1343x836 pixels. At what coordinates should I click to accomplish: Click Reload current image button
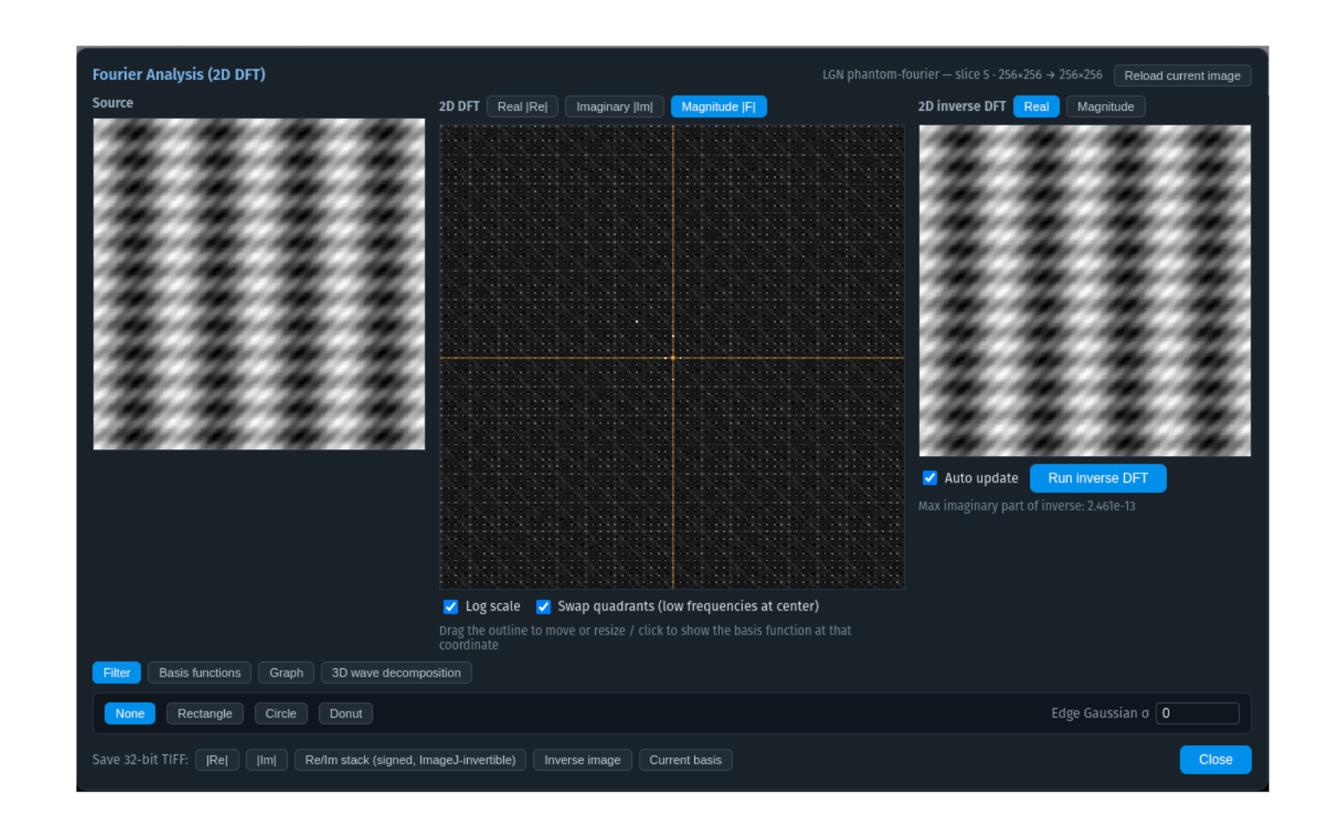tap(1182, 75)
